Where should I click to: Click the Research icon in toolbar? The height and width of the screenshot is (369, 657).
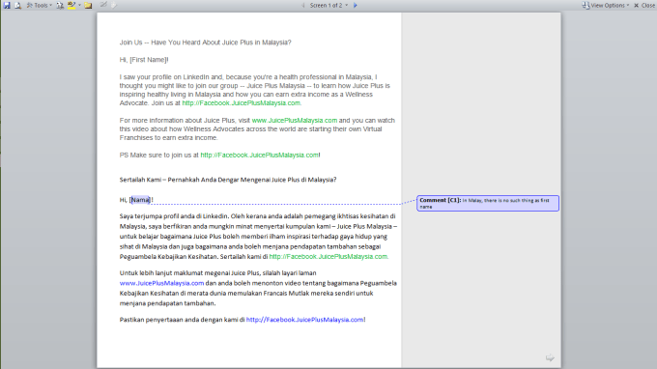tap(60, 6)
